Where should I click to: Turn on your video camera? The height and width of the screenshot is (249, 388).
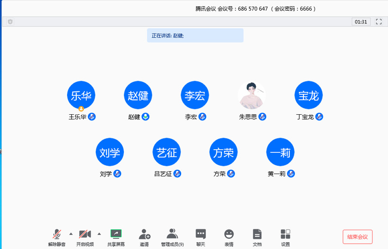[x=85, y=234]
